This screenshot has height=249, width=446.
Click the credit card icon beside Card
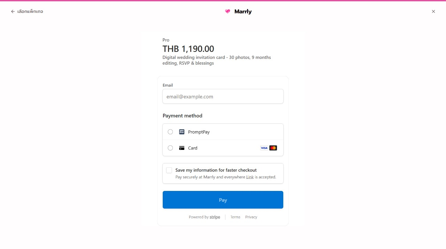click(x=182, y=148)
